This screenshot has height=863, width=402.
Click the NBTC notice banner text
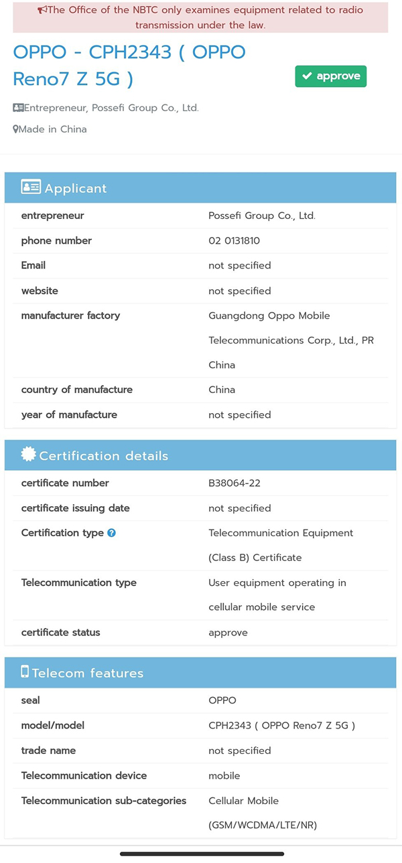[200, 17]
